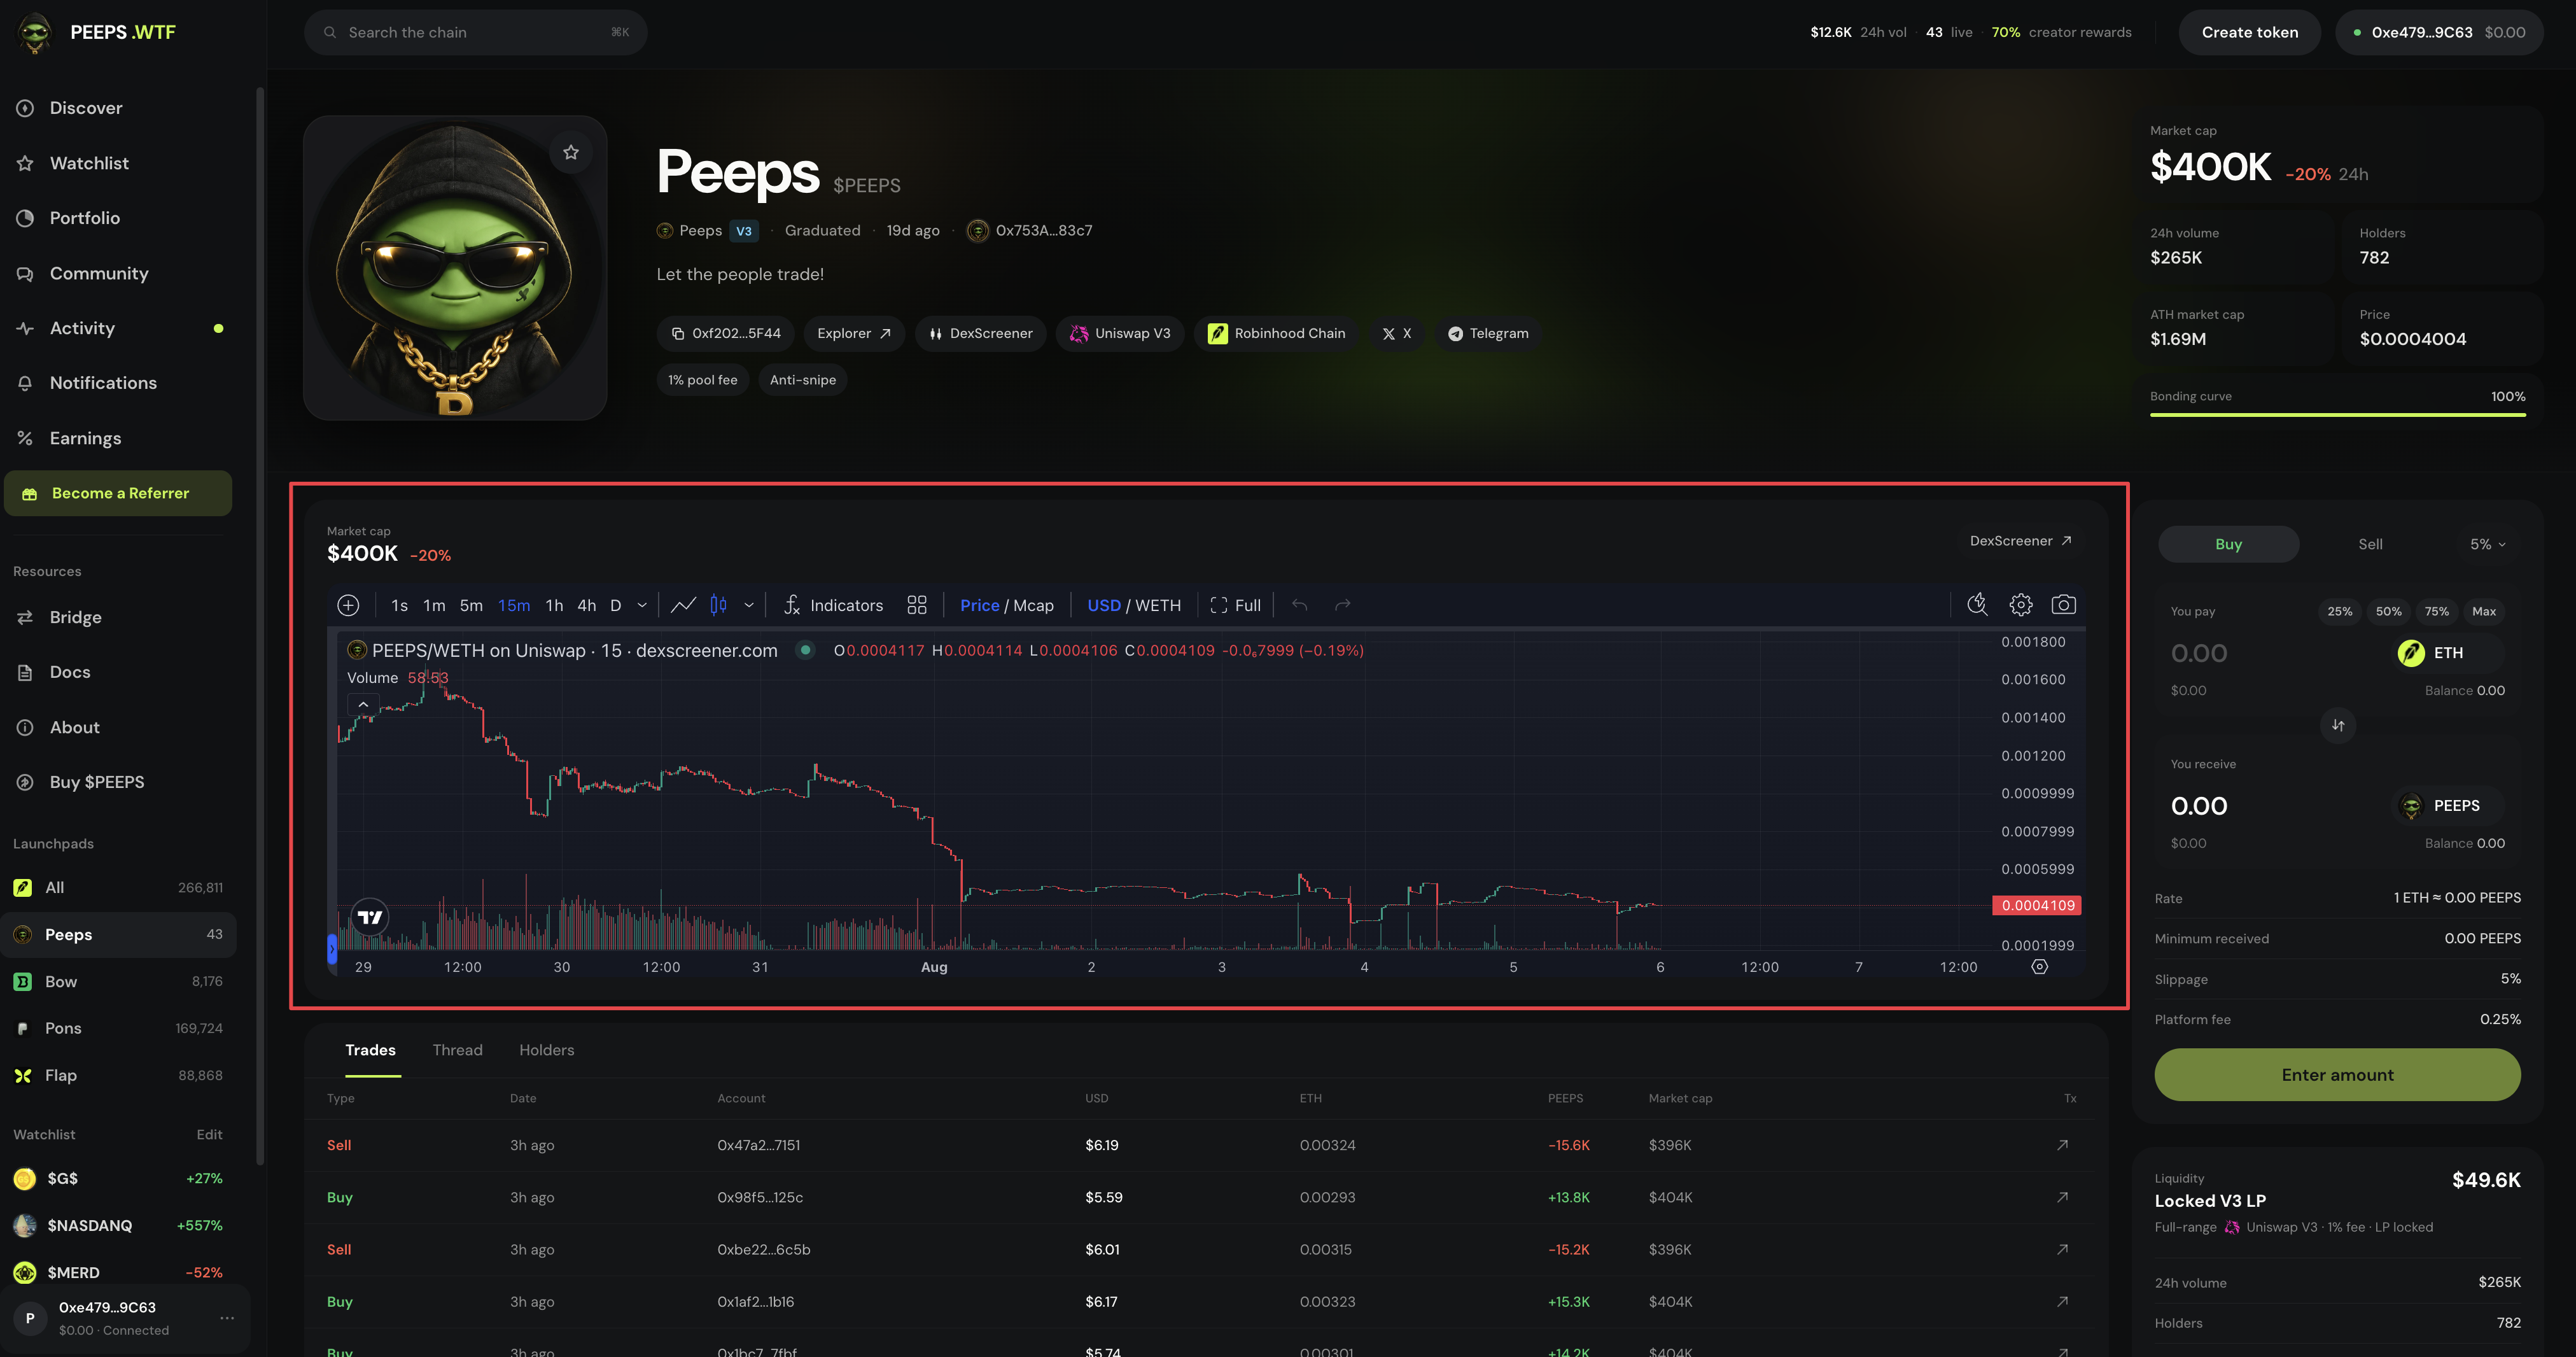Open the token's X social link
This screenshot has height=1357, width=2576.
click(1397, 333)
